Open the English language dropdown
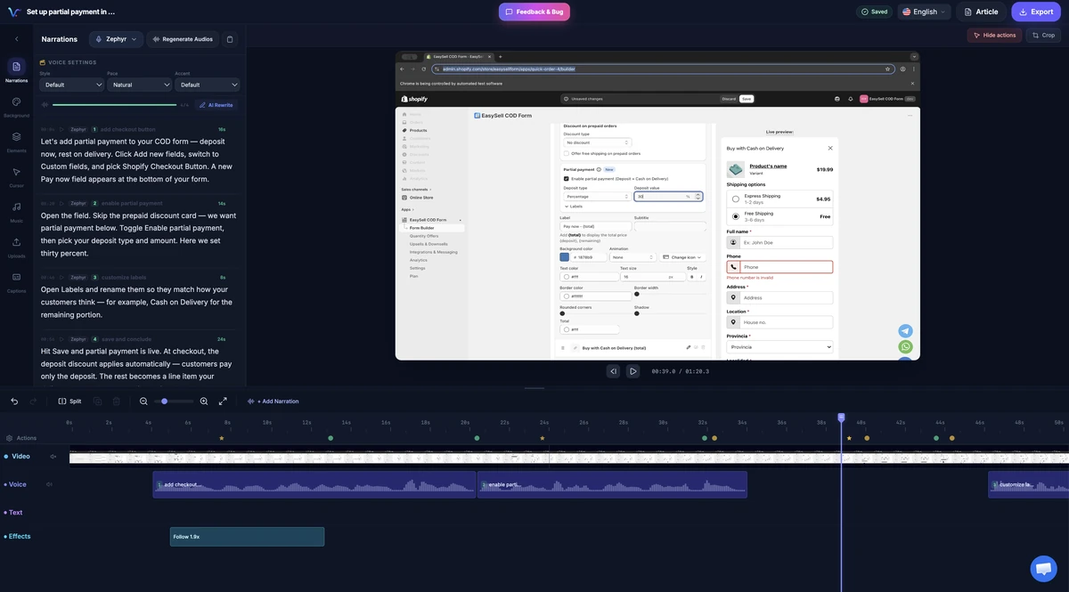Image resolution: width=1069 pixels, height=592 pixels. tap(925, 12)
